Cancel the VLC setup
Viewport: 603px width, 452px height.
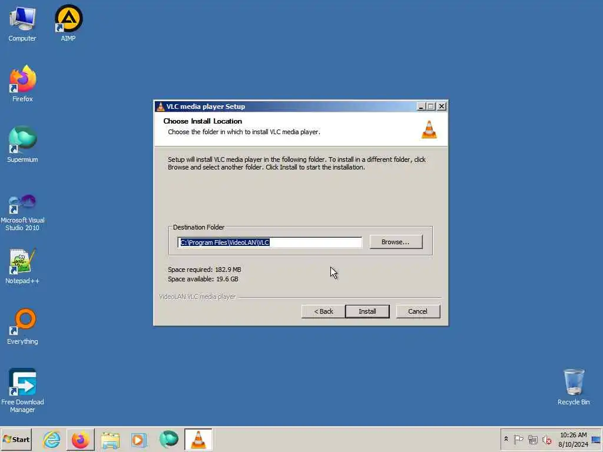[x=418, y=311]
